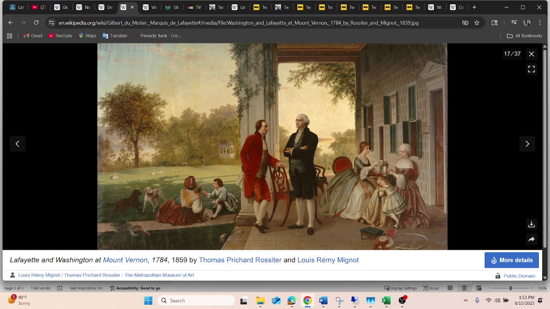Viewport: 550px width, 309px height.
Task: Enter fullscreen mode for the painting image
Action: [x=532, y=69]
